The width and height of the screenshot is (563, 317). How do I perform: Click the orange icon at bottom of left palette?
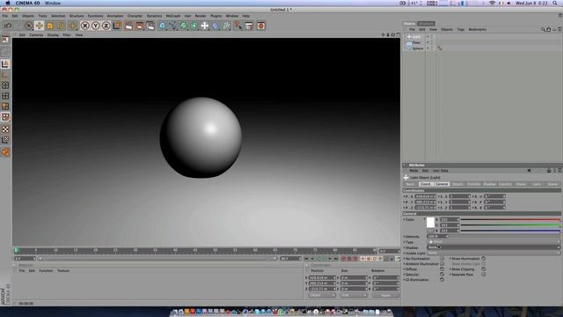pyautogui.click(x=5, y=152)
